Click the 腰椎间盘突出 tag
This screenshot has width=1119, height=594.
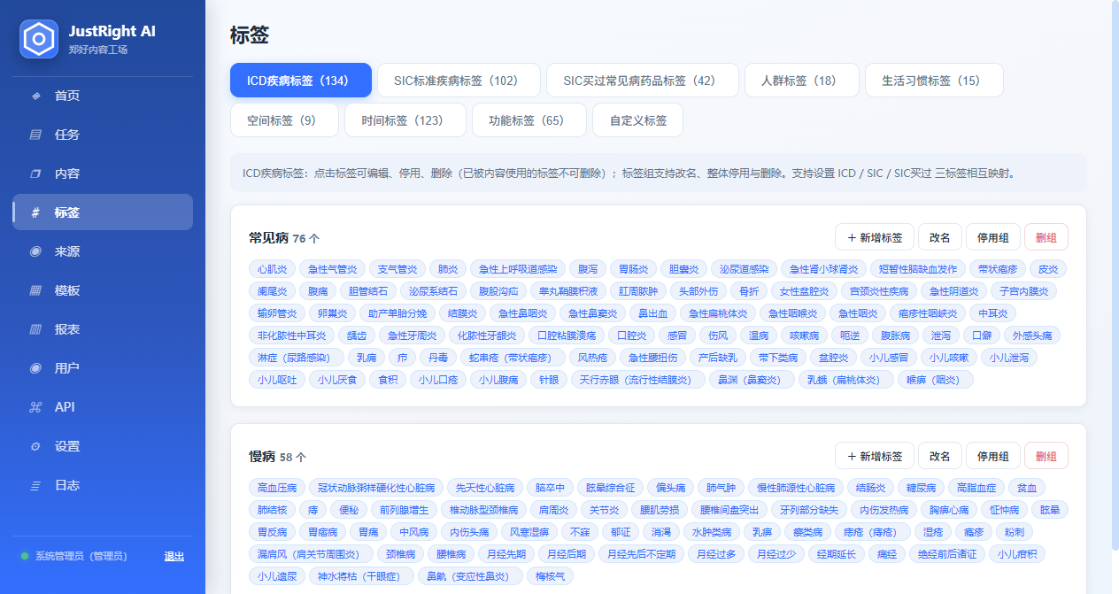(x=729, y=510)
